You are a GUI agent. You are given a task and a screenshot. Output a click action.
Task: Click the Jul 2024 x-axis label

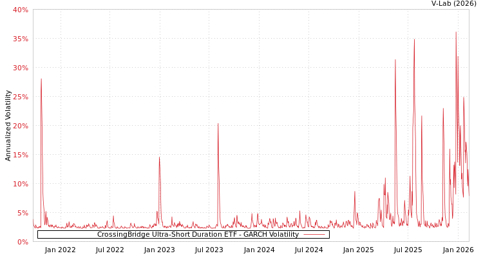[308, 250]
